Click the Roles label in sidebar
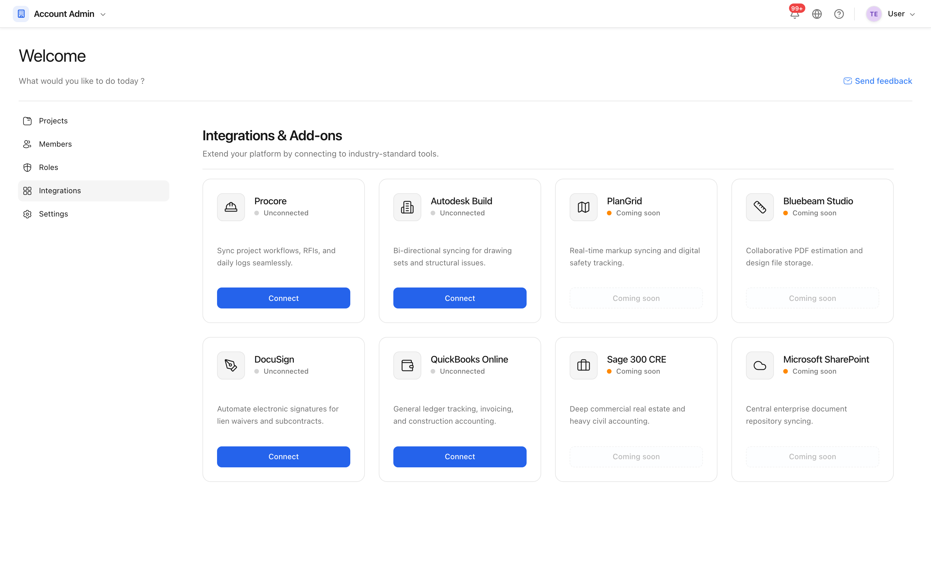Viewport: 931px width, 582px height. click(x=49, y=167)
